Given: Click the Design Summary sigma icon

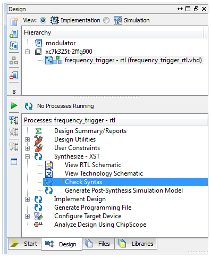Looking at the screenshot, I should (38, 131).
